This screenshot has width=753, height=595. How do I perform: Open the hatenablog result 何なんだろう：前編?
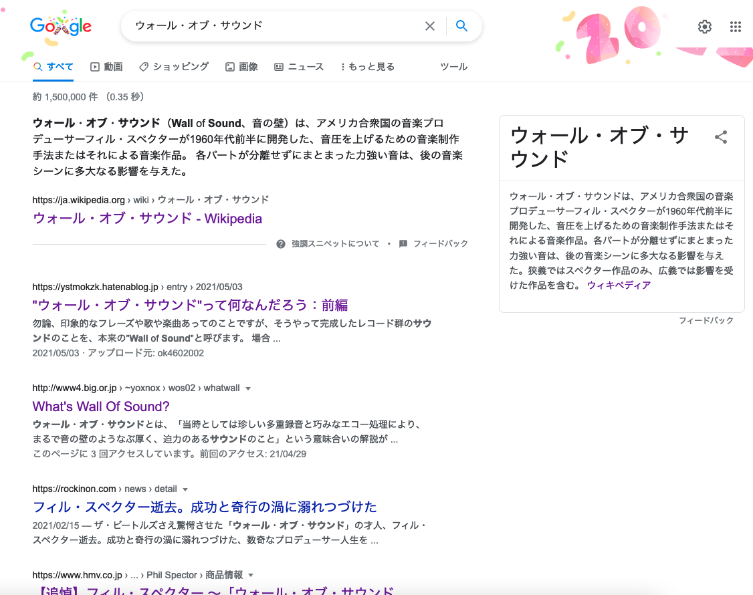click(x=190, y=305)
